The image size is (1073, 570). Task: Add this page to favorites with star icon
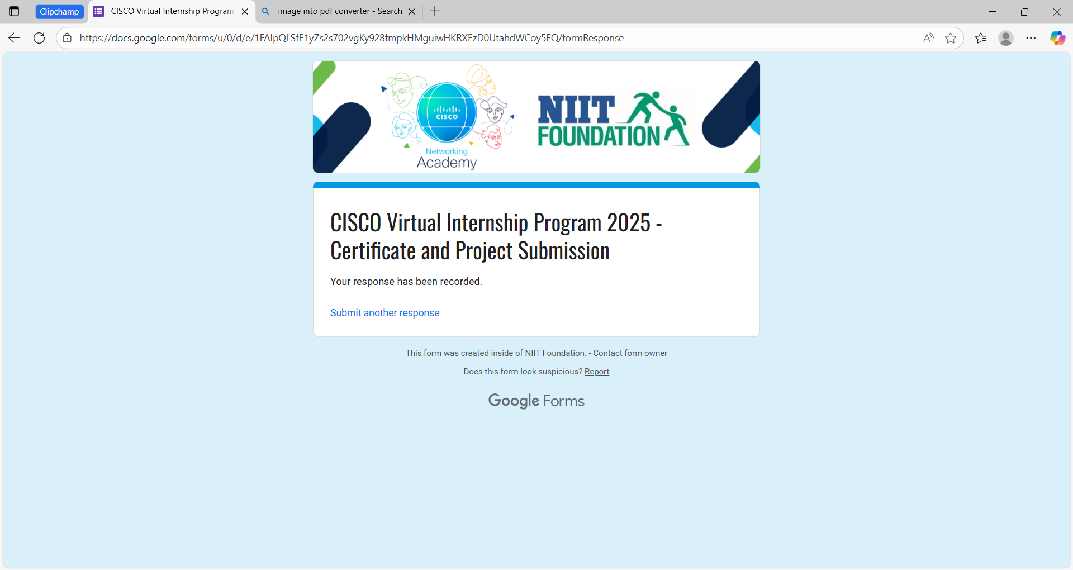(x=951, y=38)
